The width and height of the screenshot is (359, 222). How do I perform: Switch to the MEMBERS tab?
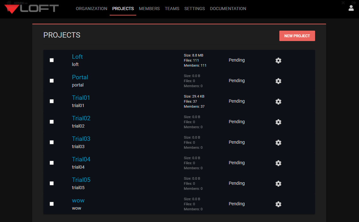(x=149, y=9)
